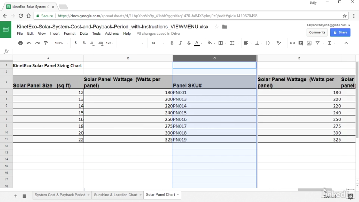Switch to System Cost & Payback Period tab
Viewport: 359px width, 202px height.
(60, 195)
